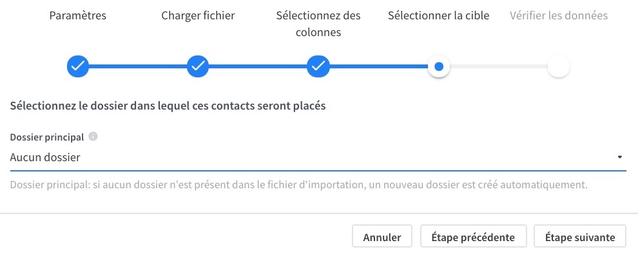Image resolution: width=638 pixels, height=254 pixels.
Task: Jump to Vérifier les données step label
Action: pyautogui.click(x=559, y=16)
